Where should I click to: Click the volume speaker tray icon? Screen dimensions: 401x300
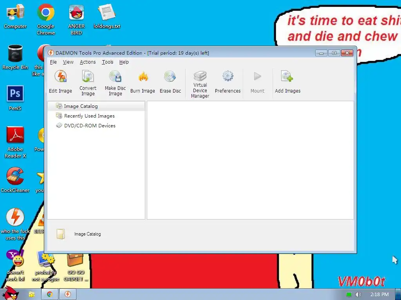[x=358, y=295]
